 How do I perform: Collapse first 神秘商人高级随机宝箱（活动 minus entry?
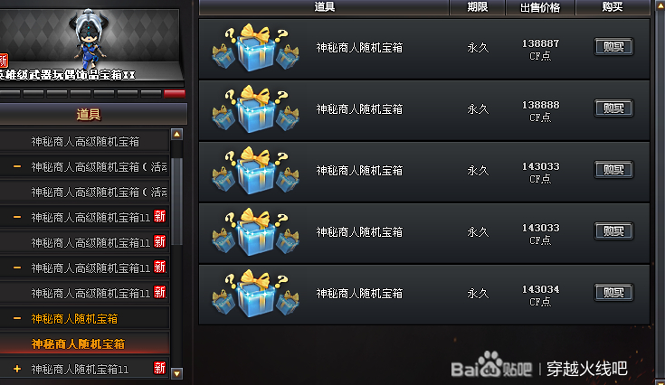coord(17,167)
